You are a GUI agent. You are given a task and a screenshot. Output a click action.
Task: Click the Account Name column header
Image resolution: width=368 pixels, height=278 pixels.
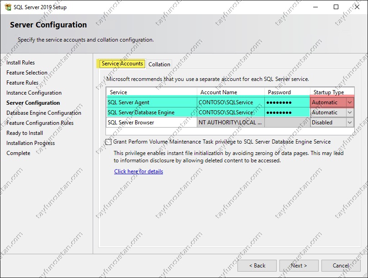click(231, 92)
